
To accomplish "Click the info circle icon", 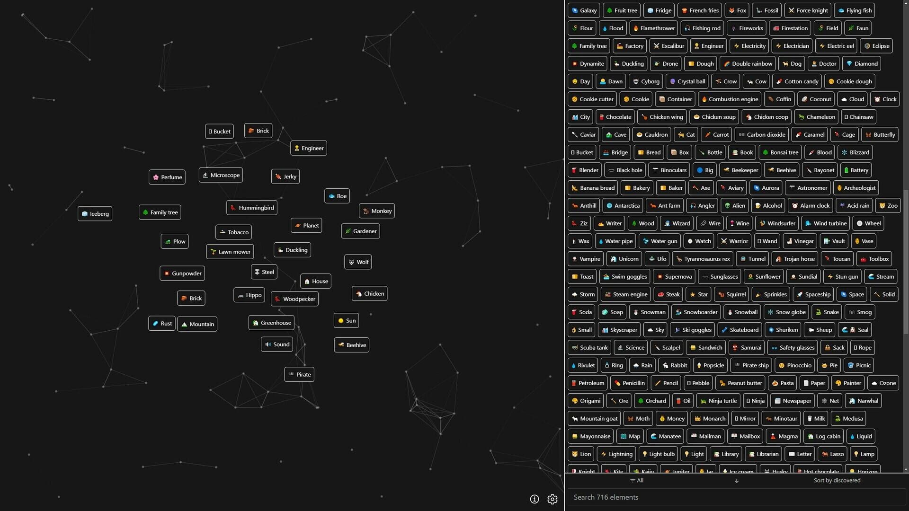I will 534,499.
